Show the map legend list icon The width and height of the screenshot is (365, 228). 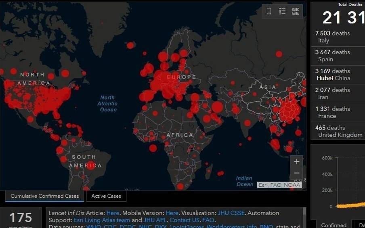click(x=282, y=11)
